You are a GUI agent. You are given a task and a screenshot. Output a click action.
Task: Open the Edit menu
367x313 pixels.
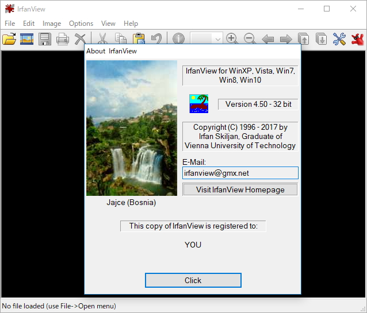pos(29,24)
